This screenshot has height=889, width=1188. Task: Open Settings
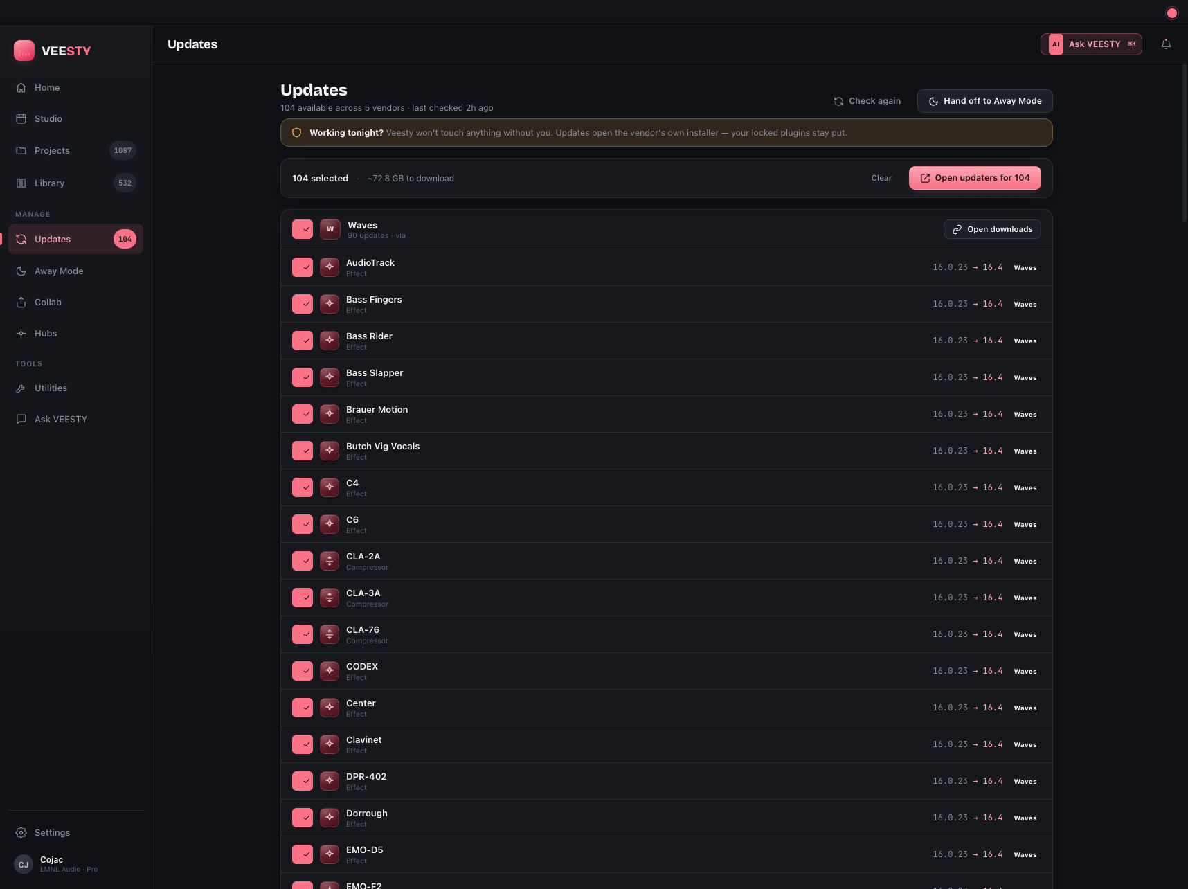pyautogui.click(x=75, y=833)
